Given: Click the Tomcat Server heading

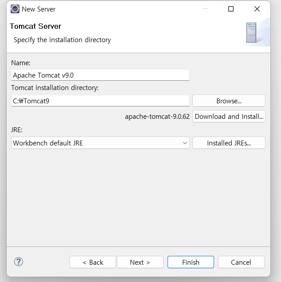Looking at the screenshot, I should coord(35,26).
